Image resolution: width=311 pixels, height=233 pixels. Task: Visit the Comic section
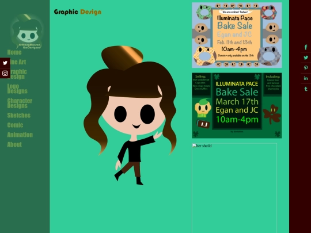pyautogui.click(x=15, y=125)
